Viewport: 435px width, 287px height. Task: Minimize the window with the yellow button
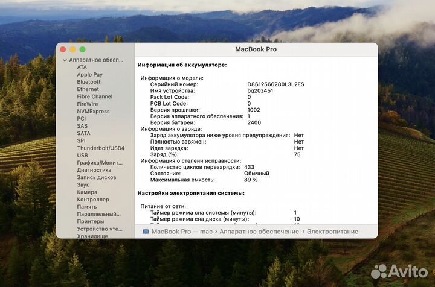(x=72, y=49)
